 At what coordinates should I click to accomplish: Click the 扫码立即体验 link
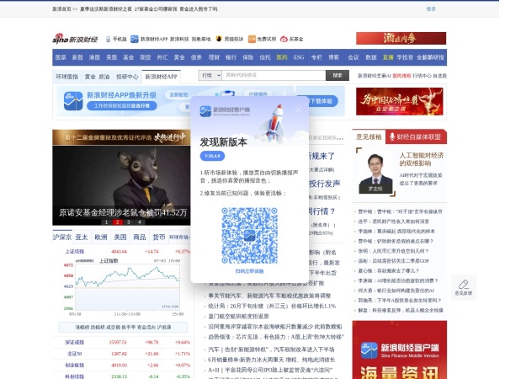[x=250, y=271]
